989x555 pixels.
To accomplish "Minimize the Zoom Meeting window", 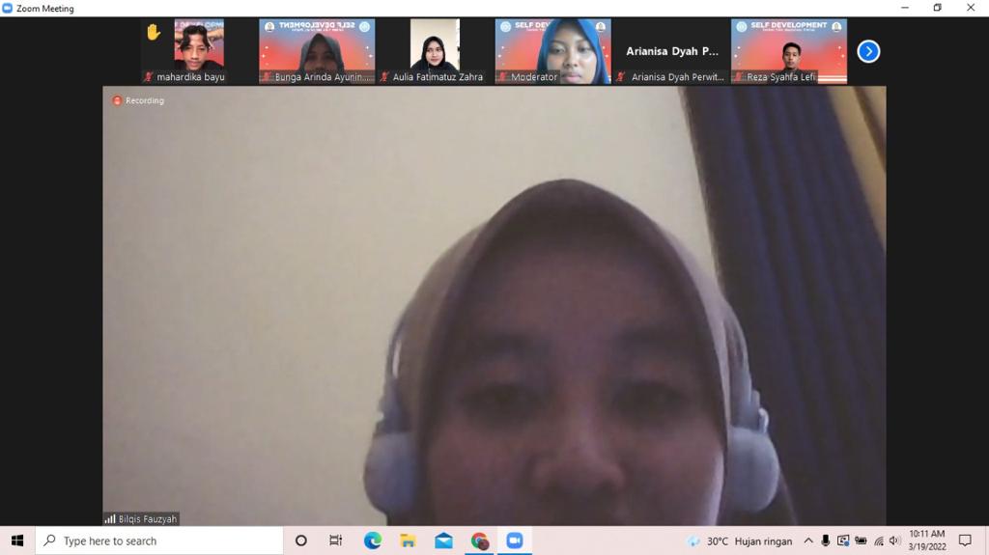I will click(905, 8).
